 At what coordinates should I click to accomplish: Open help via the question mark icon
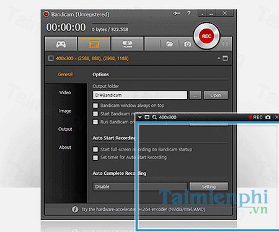pos(188,14)
